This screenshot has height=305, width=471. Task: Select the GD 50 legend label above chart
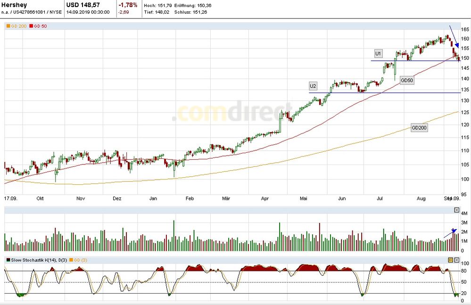(x=41, y=26)
